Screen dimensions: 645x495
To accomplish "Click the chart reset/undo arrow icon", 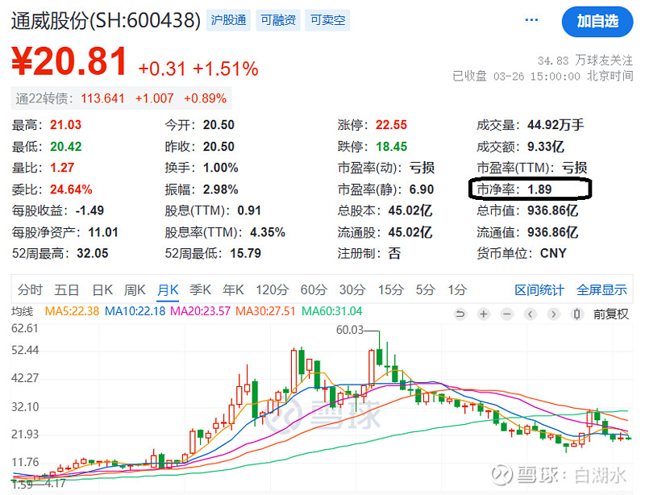I will tap(460, 314).
